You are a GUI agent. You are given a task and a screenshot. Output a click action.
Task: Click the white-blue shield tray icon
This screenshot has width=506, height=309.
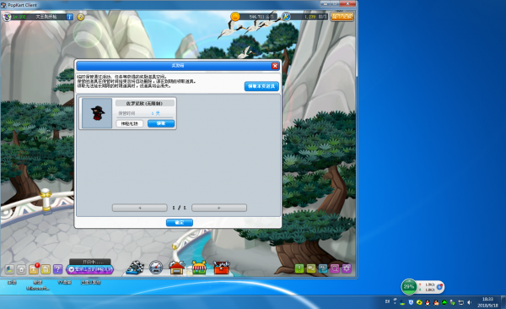point(411,302)
